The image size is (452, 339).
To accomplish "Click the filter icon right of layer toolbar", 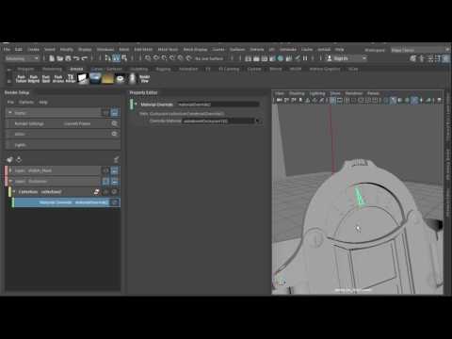I will (116, 159).
